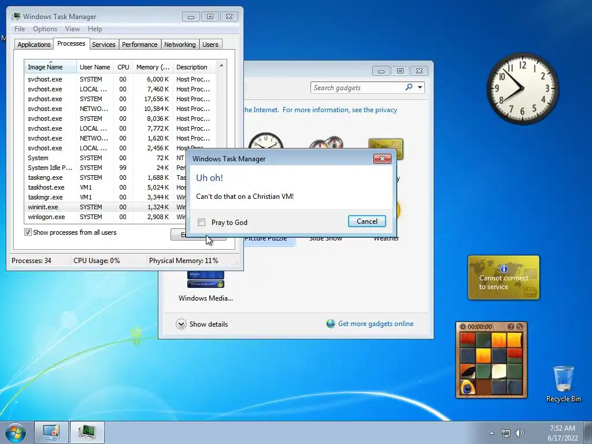Open the search options dropdown arrow
Viewport: 592px width, 444px height.
click(420, 87)
